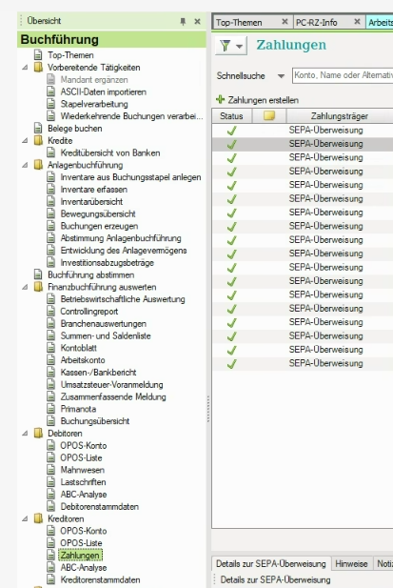Open the Details zur SEPA-Überweisung tab
The image size is (393, 588).
tap(270, 563)
